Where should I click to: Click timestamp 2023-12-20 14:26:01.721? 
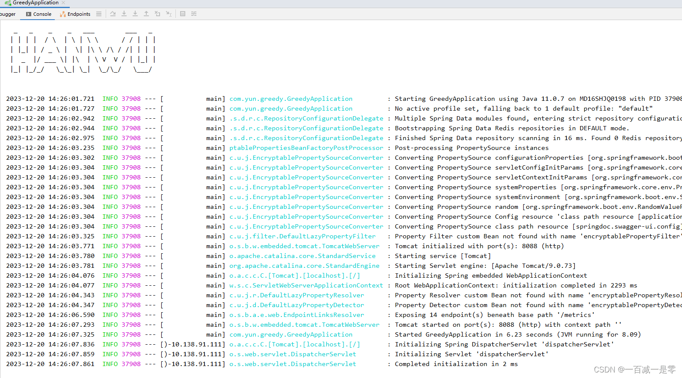50,99
